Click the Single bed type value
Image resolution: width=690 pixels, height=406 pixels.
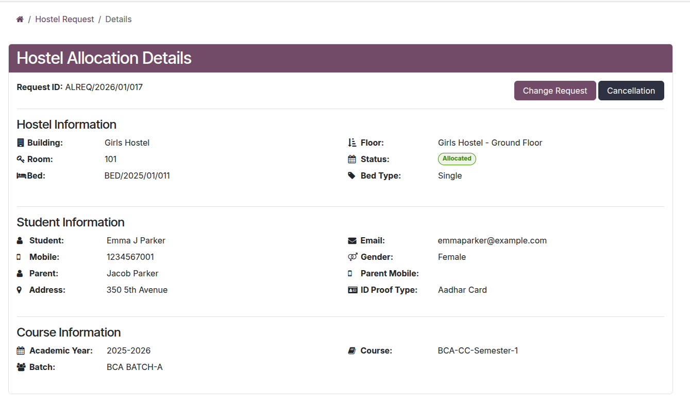[x=450, y=176]
